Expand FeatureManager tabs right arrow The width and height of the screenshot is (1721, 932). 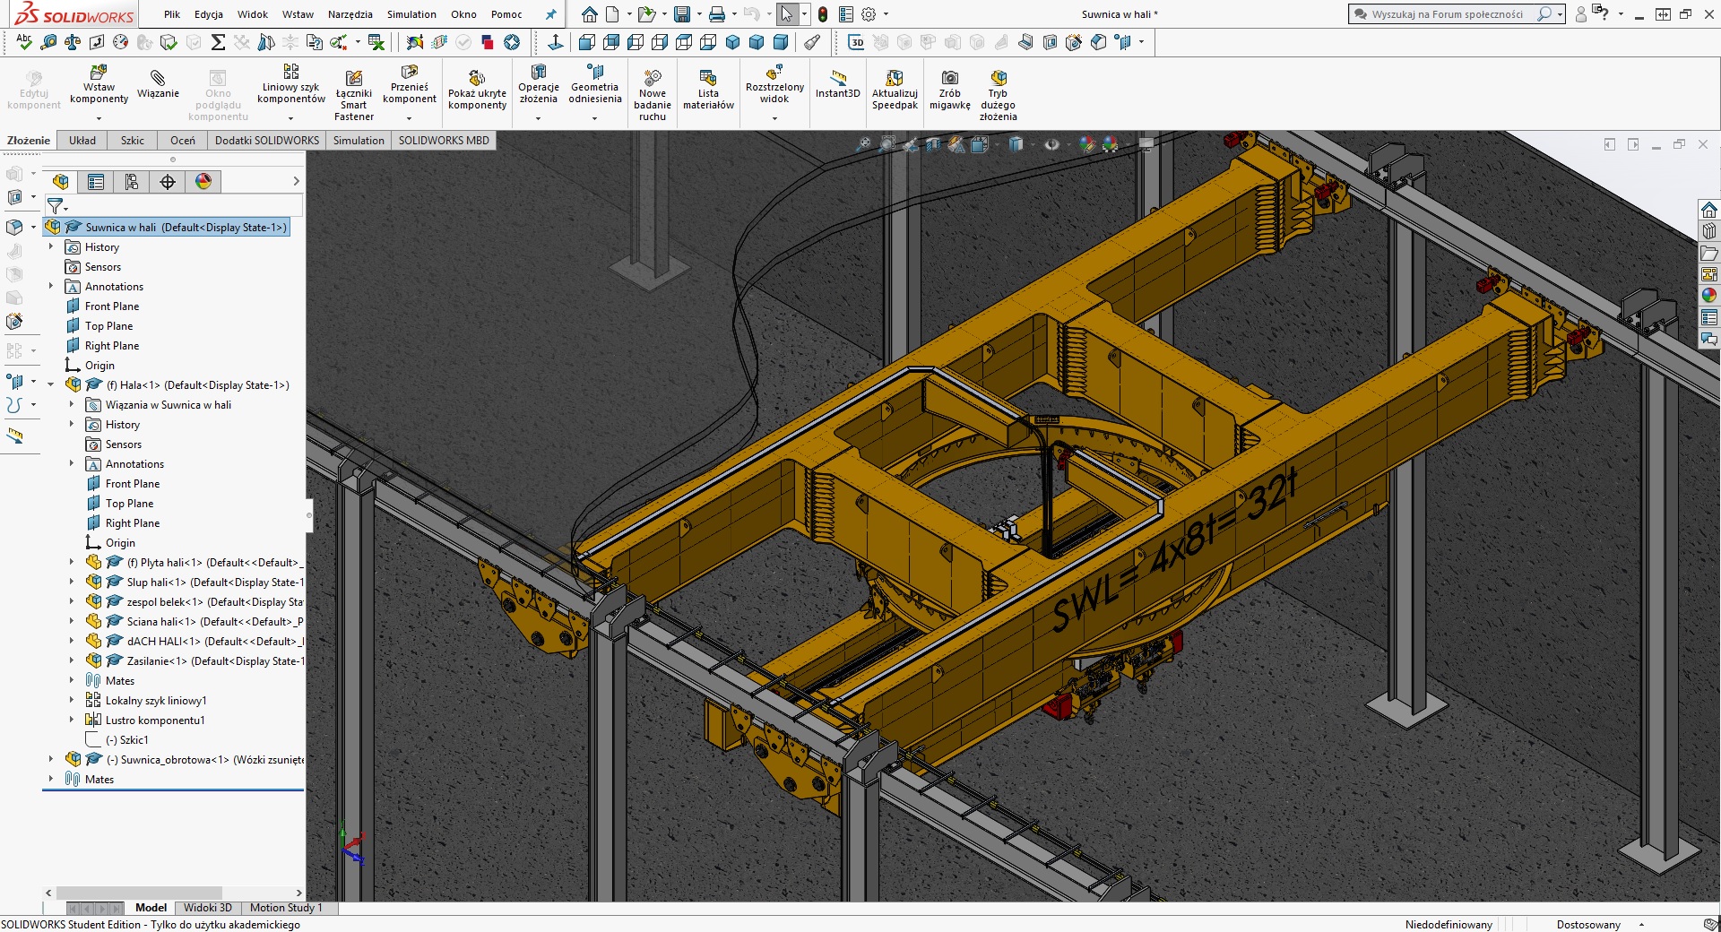point(297,181)
